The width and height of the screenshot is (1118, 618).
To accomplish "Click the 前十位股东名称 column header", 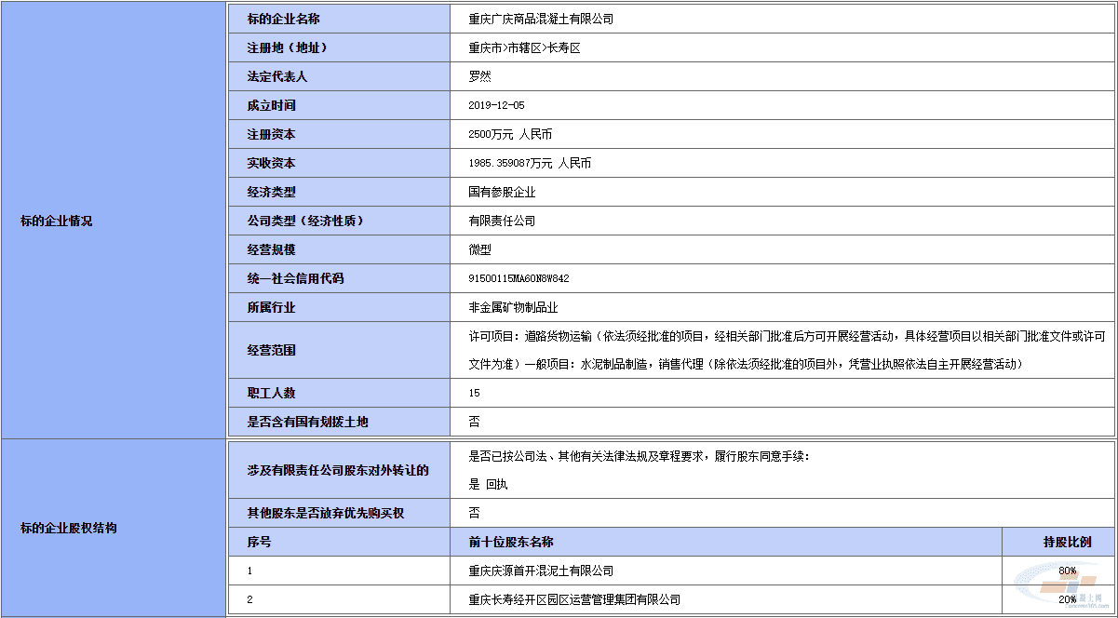I will (511, 542).
